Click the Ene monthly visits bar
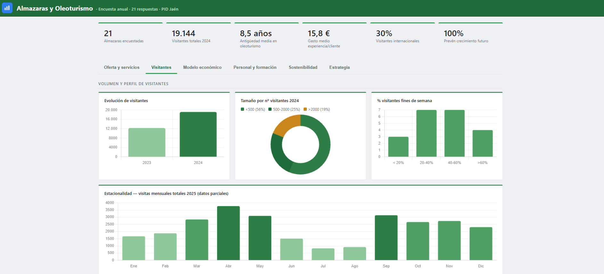Viewport: 604px width, 274px height. (134, 248)
